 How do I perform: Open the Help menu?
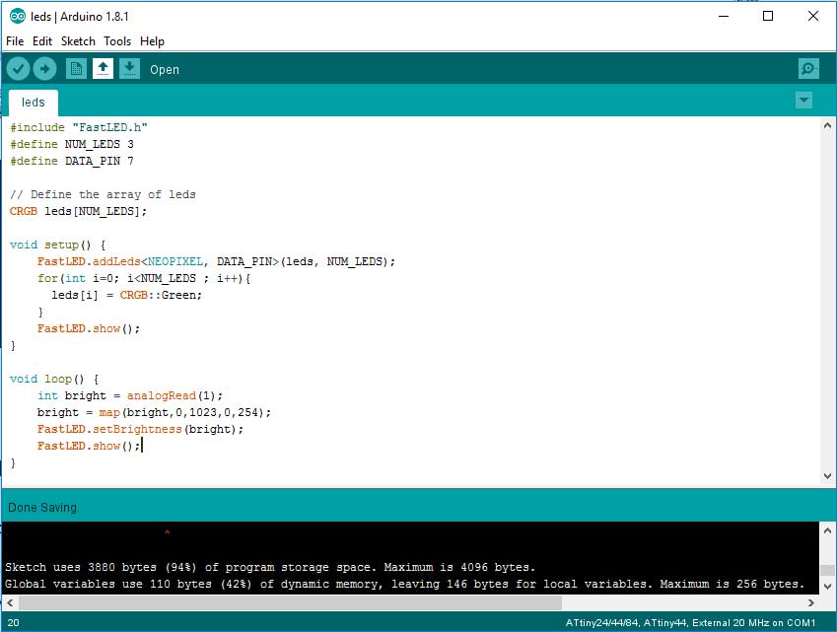coord(152,41)
